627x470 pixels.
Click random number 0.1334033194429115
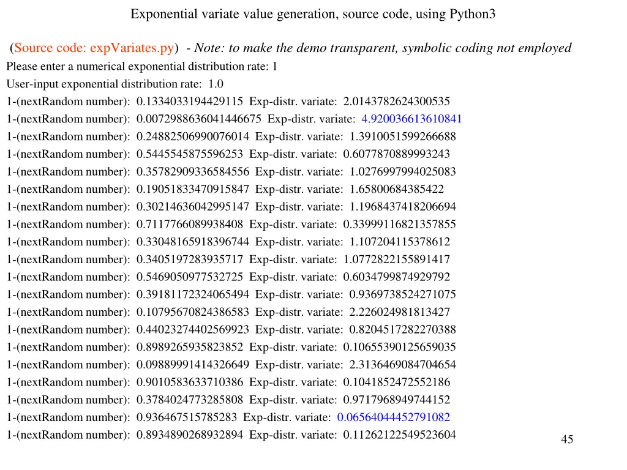pyautogui.click(x=190, y=102)
